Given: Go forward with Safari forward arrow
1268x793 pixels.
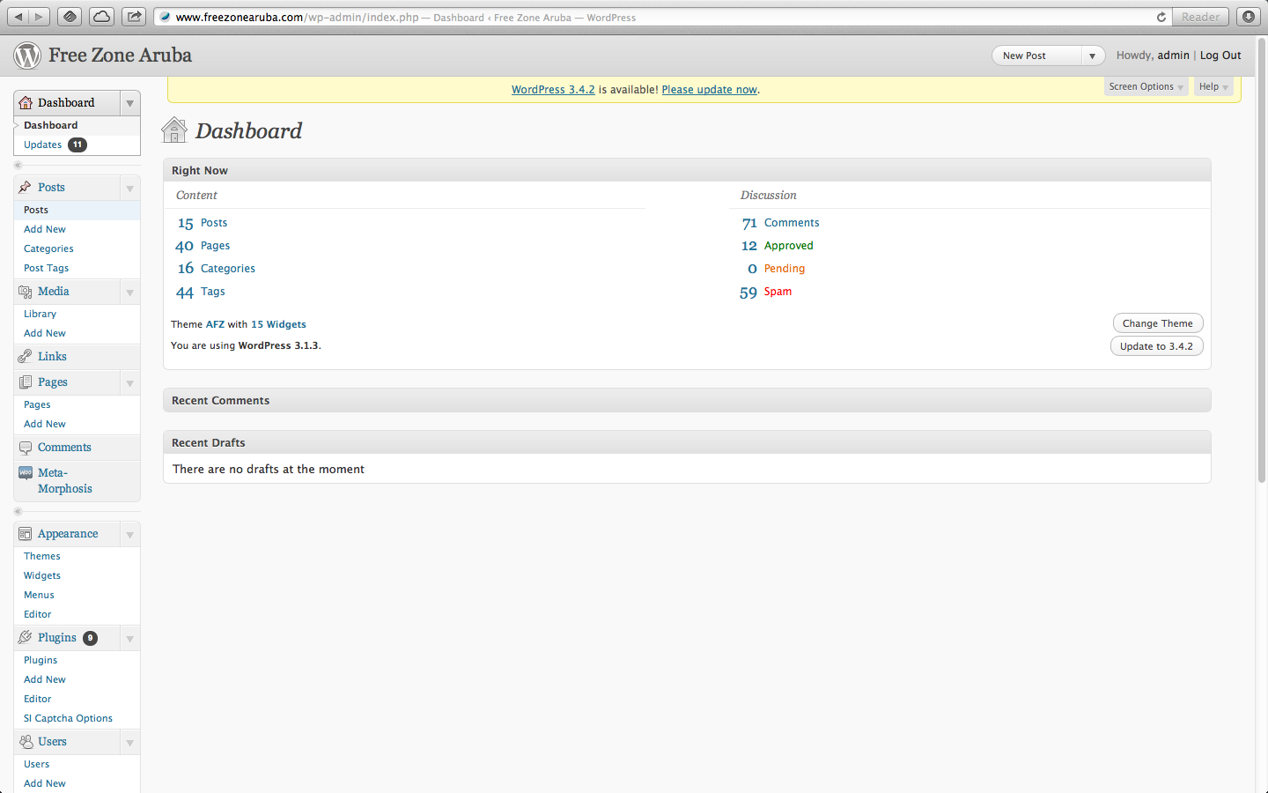Looking at the screenshot, I should coord(40,17).
